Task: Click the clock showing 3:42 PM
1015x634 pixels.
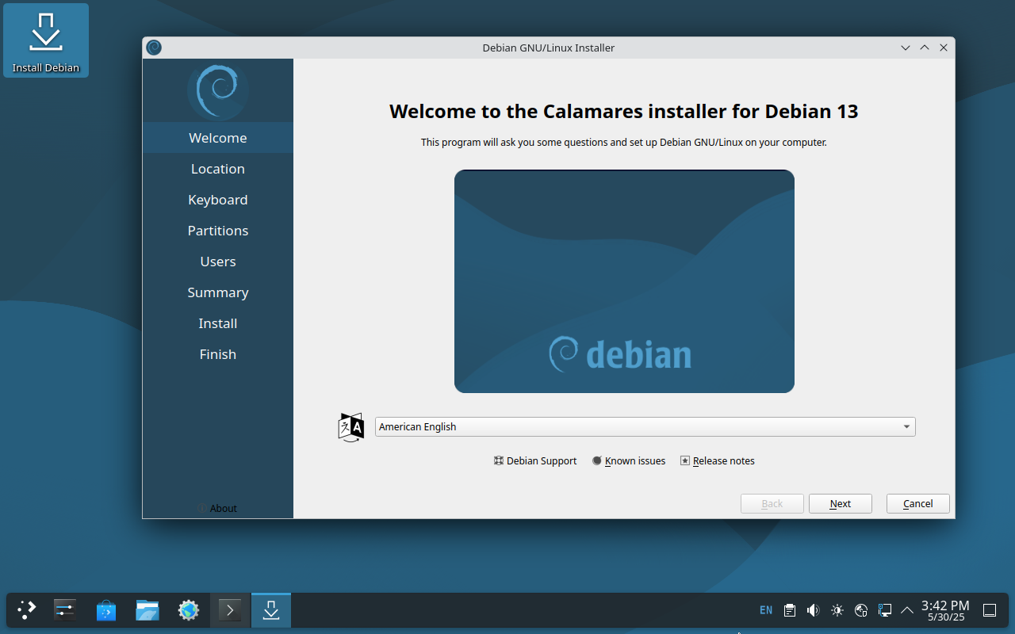Action: (x=945, y=610)
